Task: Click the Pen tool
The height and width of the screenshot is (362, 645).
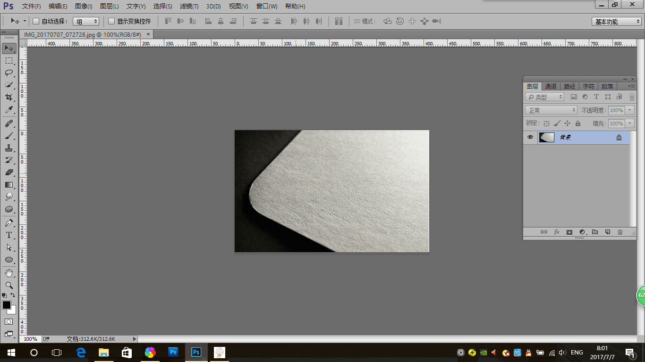Action: (x=9, y=222)
